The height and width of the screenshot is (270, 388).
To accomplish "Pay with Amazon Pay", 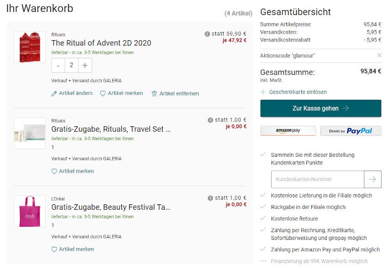I will (288, 131).
